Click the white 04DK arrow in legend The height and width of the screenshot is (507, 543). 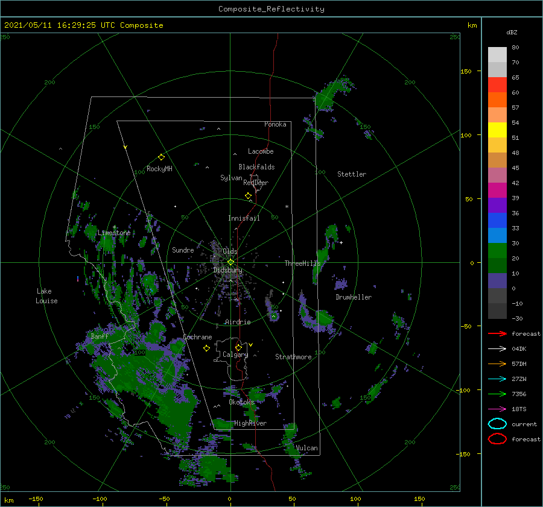pyautogui.click(x=497, y=349)
